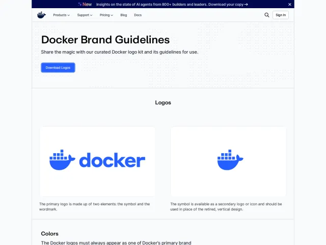Screen dimensions: 326x245
Task: Click the Docker whale logo in navbar
Action: click(x=41, y=15)
